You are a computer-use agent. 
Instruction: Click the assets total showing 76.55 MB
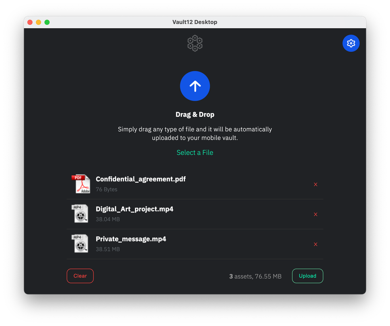[x=255, y=276]
